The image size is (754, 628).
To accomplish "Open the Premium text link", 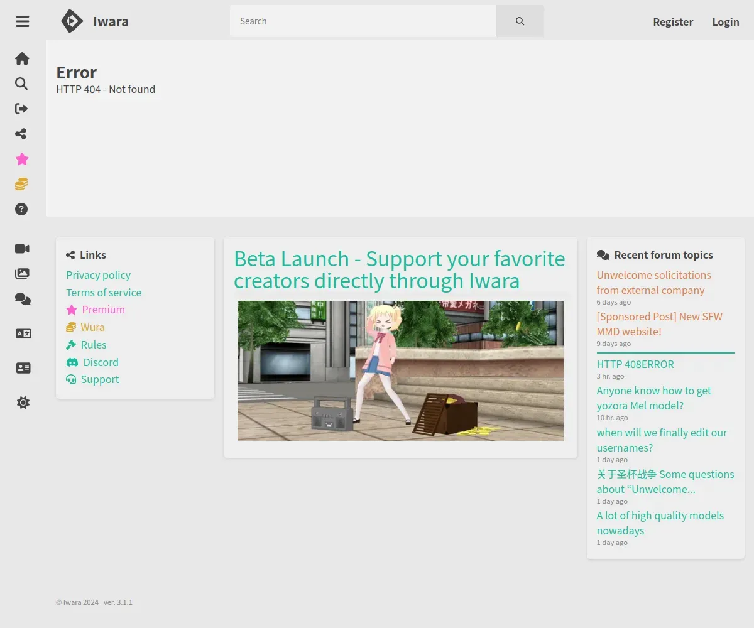I will pyautogui.click(x=103, y=310).
